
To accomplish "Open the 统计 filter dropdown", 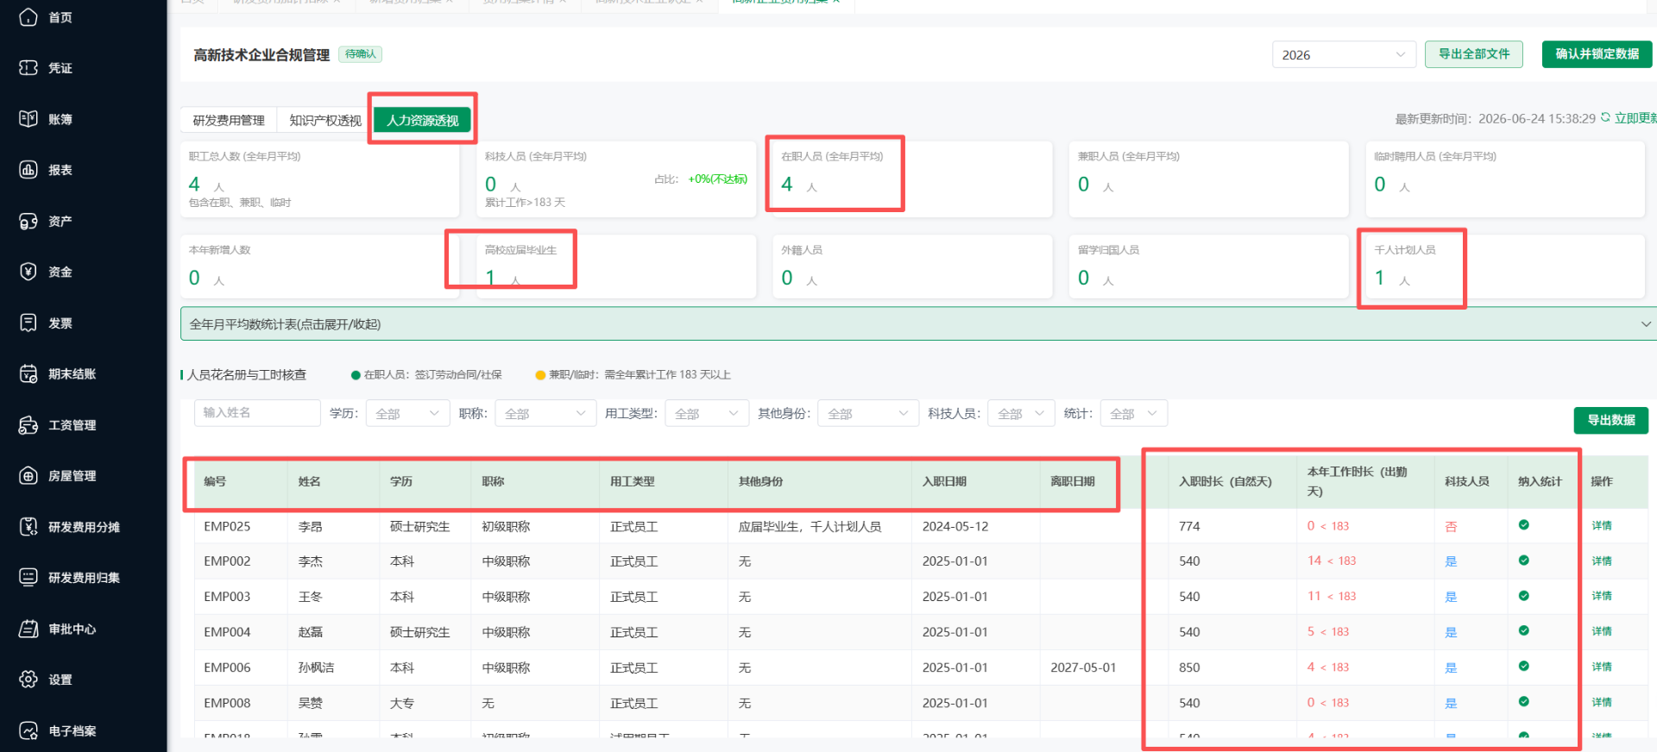I will pos(1133,414).
